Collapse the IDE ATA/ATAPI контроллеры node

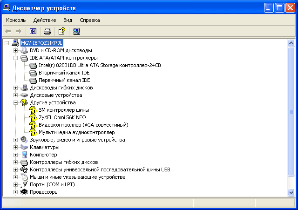click(x=15, y=58)
